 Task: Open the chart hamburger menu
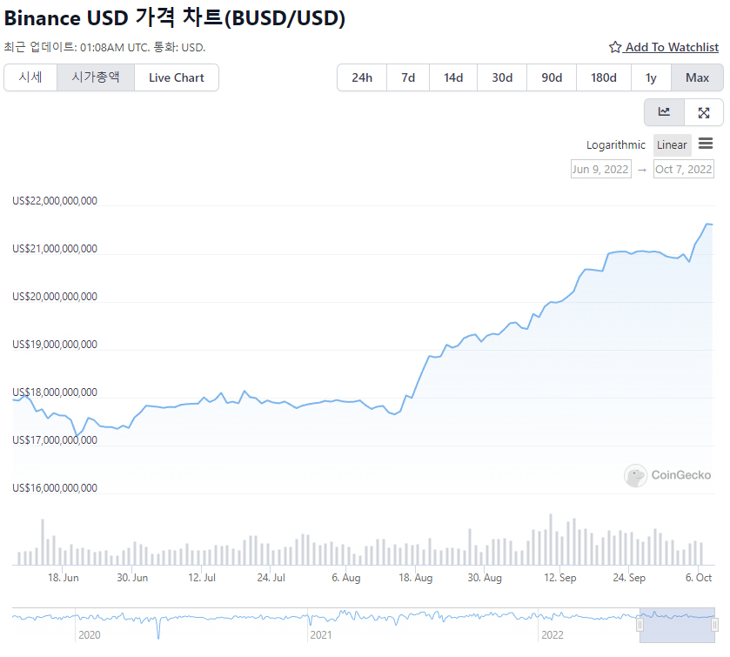pyautogui.click(x=706, y=144)
